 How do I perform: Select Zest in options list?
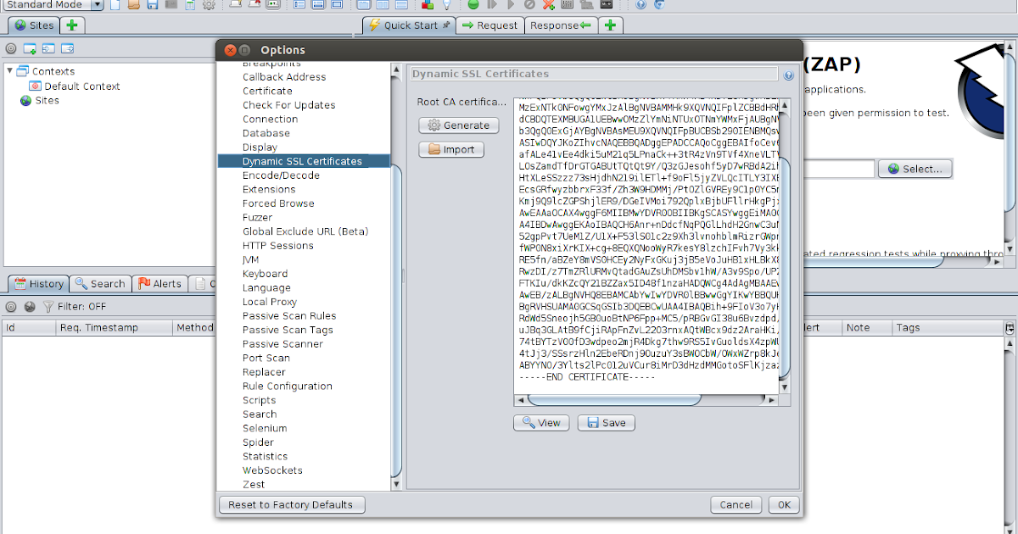click(254, 485)
